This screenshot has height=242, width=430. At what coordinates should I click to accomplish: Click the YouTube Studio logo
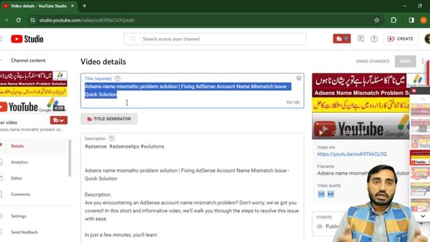coord(27,39)
